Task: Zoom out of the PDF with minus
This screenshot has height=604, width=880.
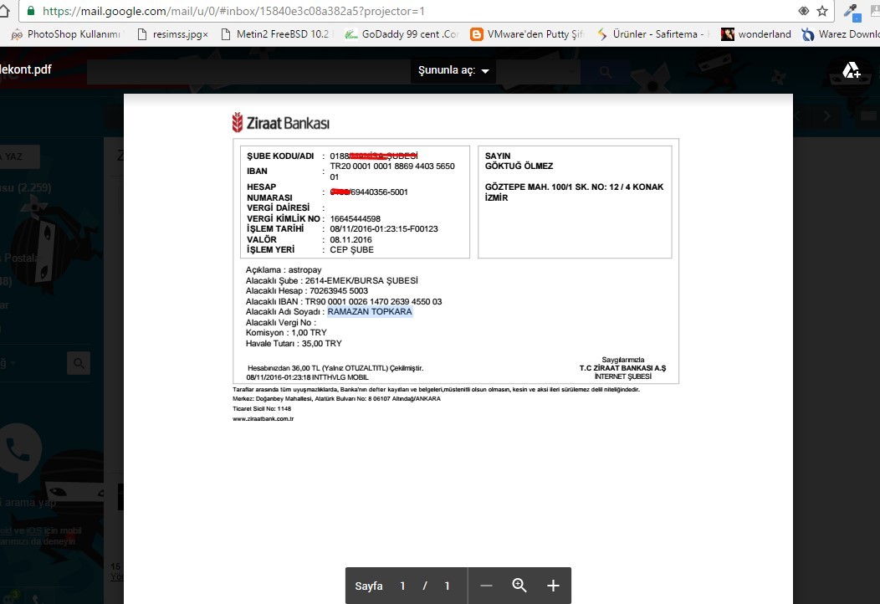Action: (486, 586)
